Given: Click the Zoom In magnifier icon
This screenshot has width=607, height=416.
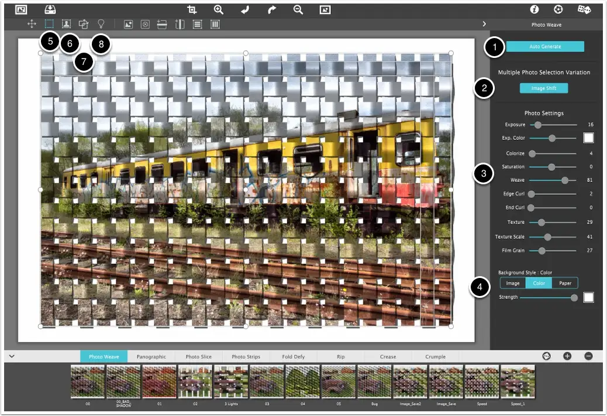Looking at the screenshot, I should (x=219, y=9).
